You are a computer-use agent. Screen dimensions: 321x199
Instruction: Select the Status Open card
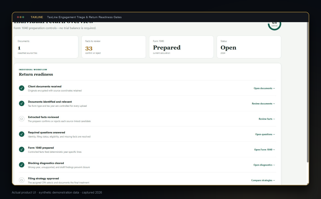click(x=249, y=47)
